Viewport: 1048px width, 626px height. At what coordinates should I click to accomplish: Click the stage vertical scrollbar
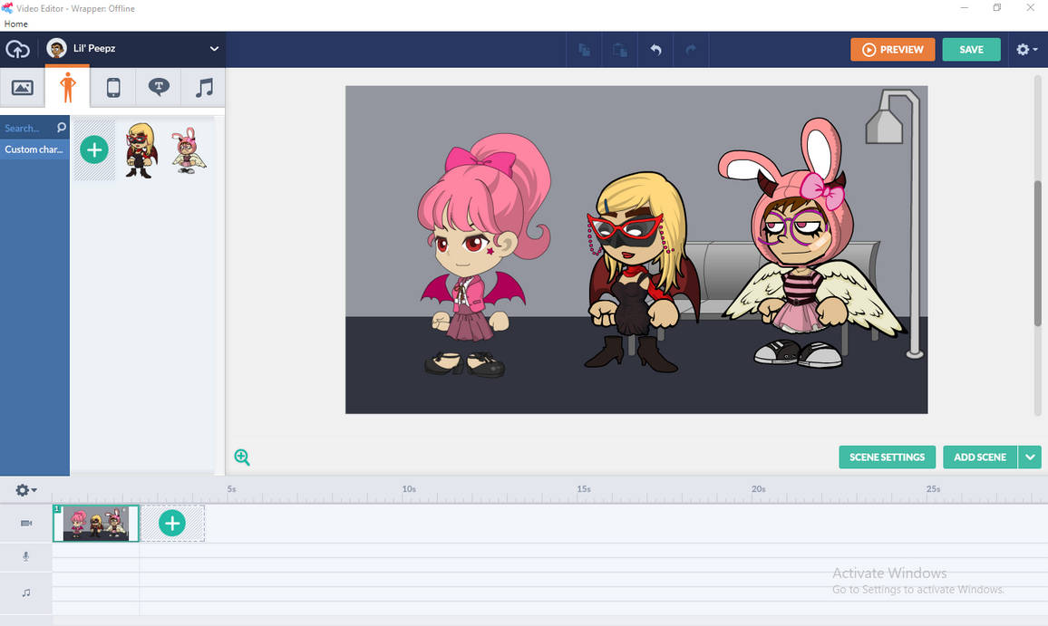click(1038, 254)
